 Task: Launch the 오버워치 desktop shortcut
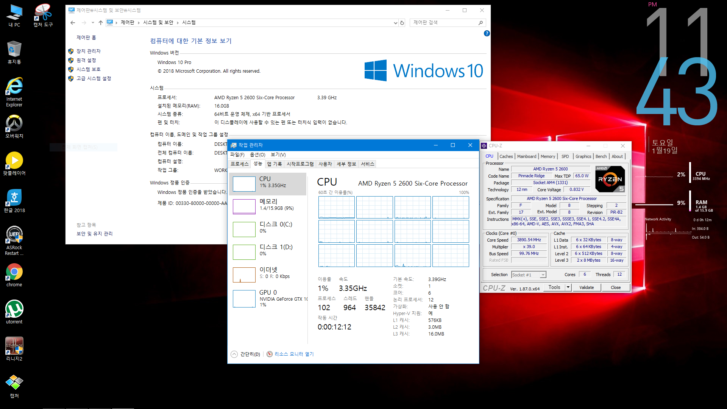tap(14, 126)
